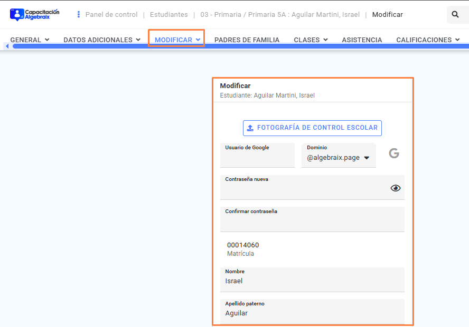Open the Dominio @algebraix.page dropdown
The height and width of the screenshot is (327, 469).
339,155
